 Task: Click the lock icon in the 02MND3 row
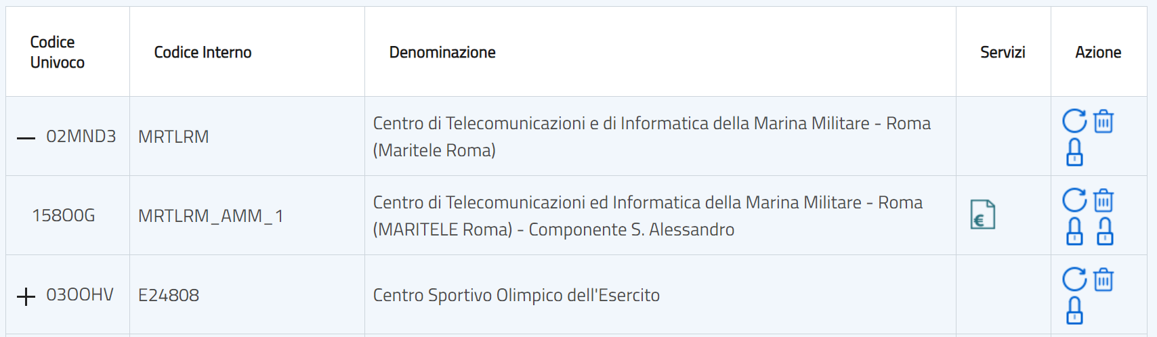(x=1074, y=153)
